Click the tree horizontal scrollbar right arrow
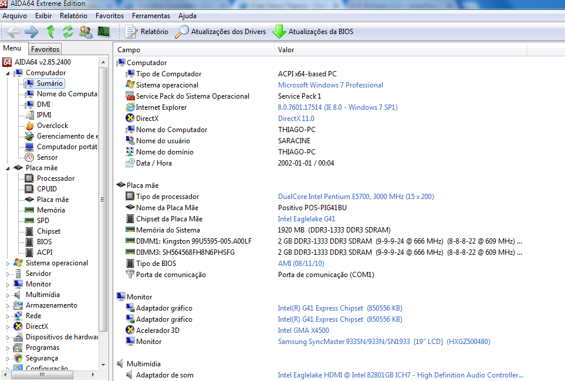 [x=93, y=375]
